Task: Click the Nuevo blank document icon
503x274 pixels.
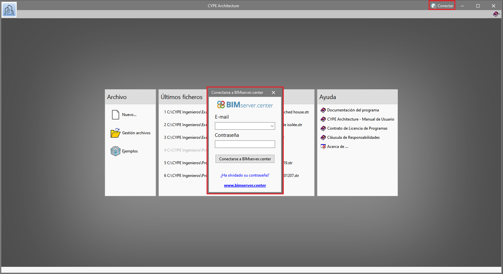Action: pyautogui.click(x=116, y=115)
